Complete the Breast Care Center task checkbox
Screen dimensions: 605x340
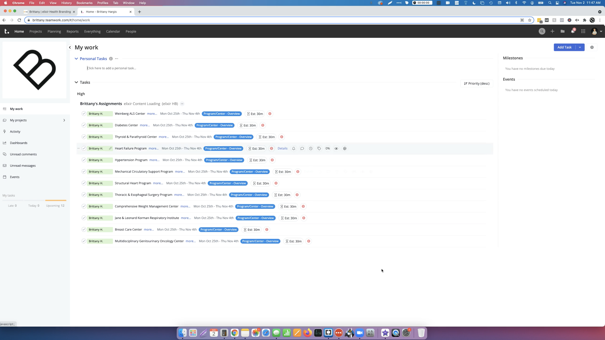tap(84, 230)
